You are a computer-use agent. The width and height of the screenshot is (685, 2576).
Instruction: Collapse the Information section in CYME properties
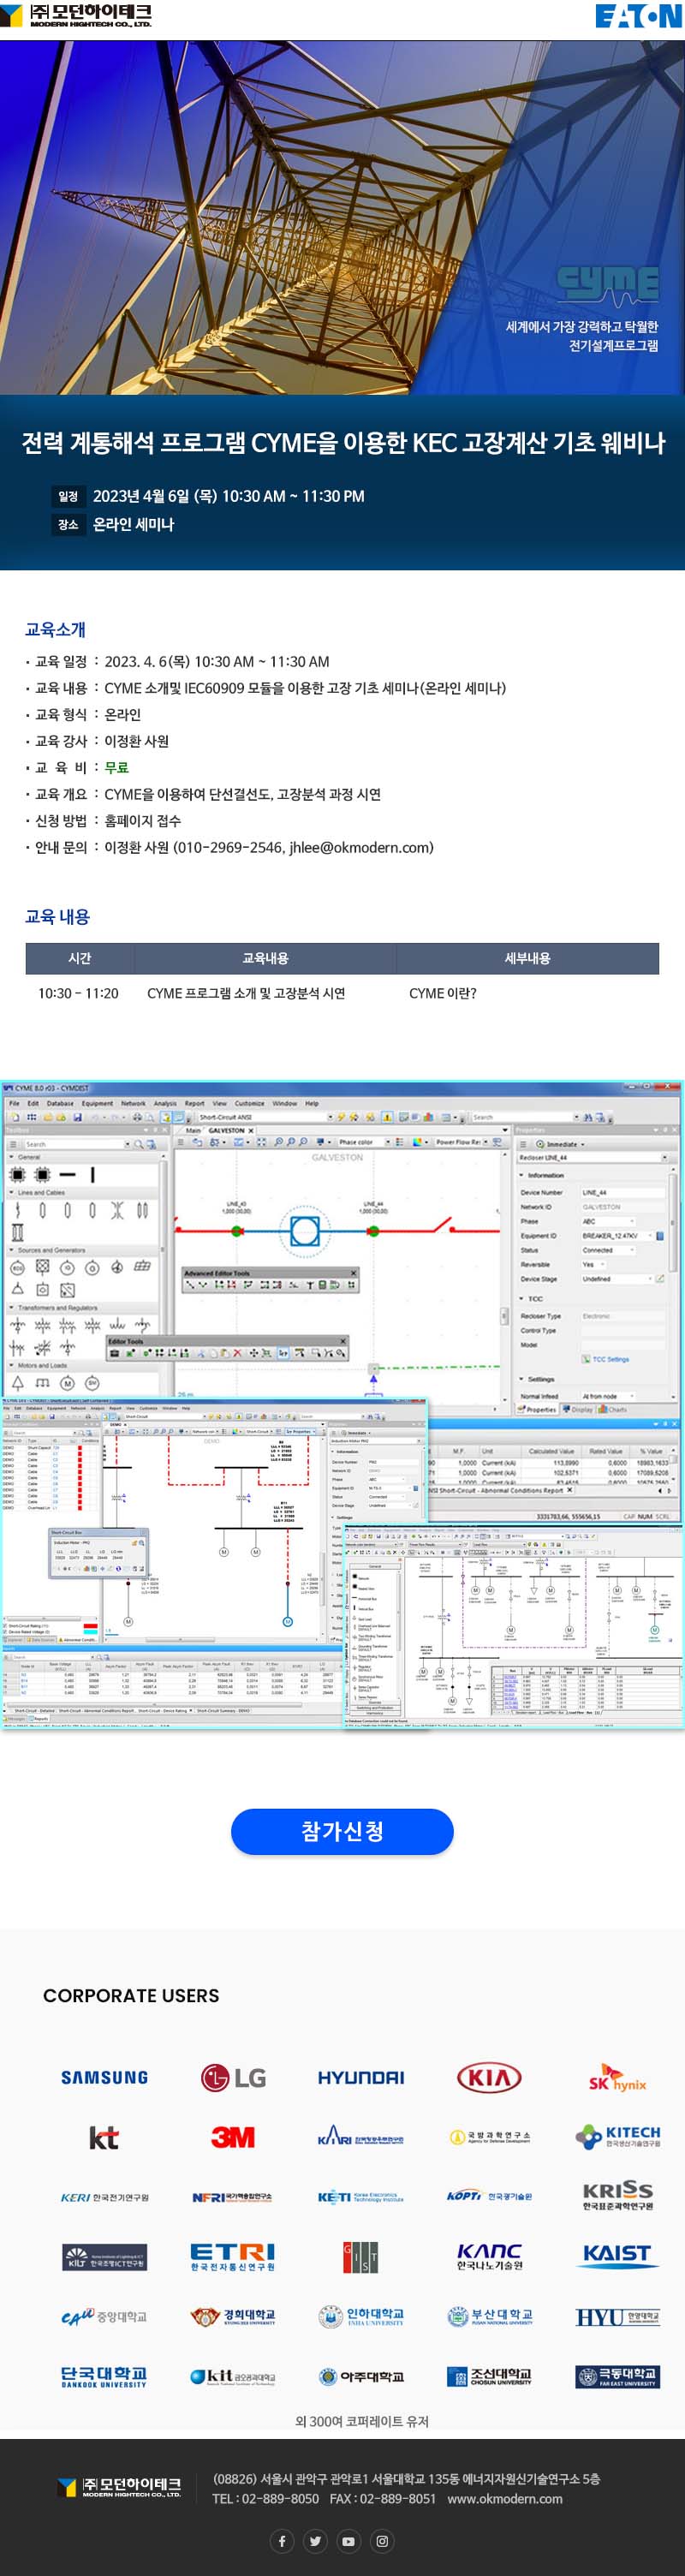tap(522, 1176)
